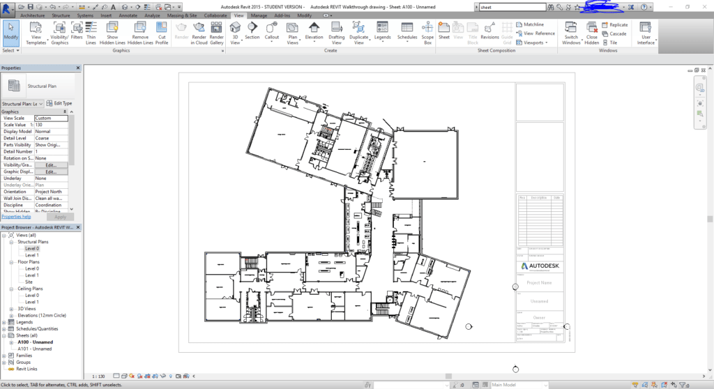
Task: Click the Edit Type button
Action: (59, 103)
